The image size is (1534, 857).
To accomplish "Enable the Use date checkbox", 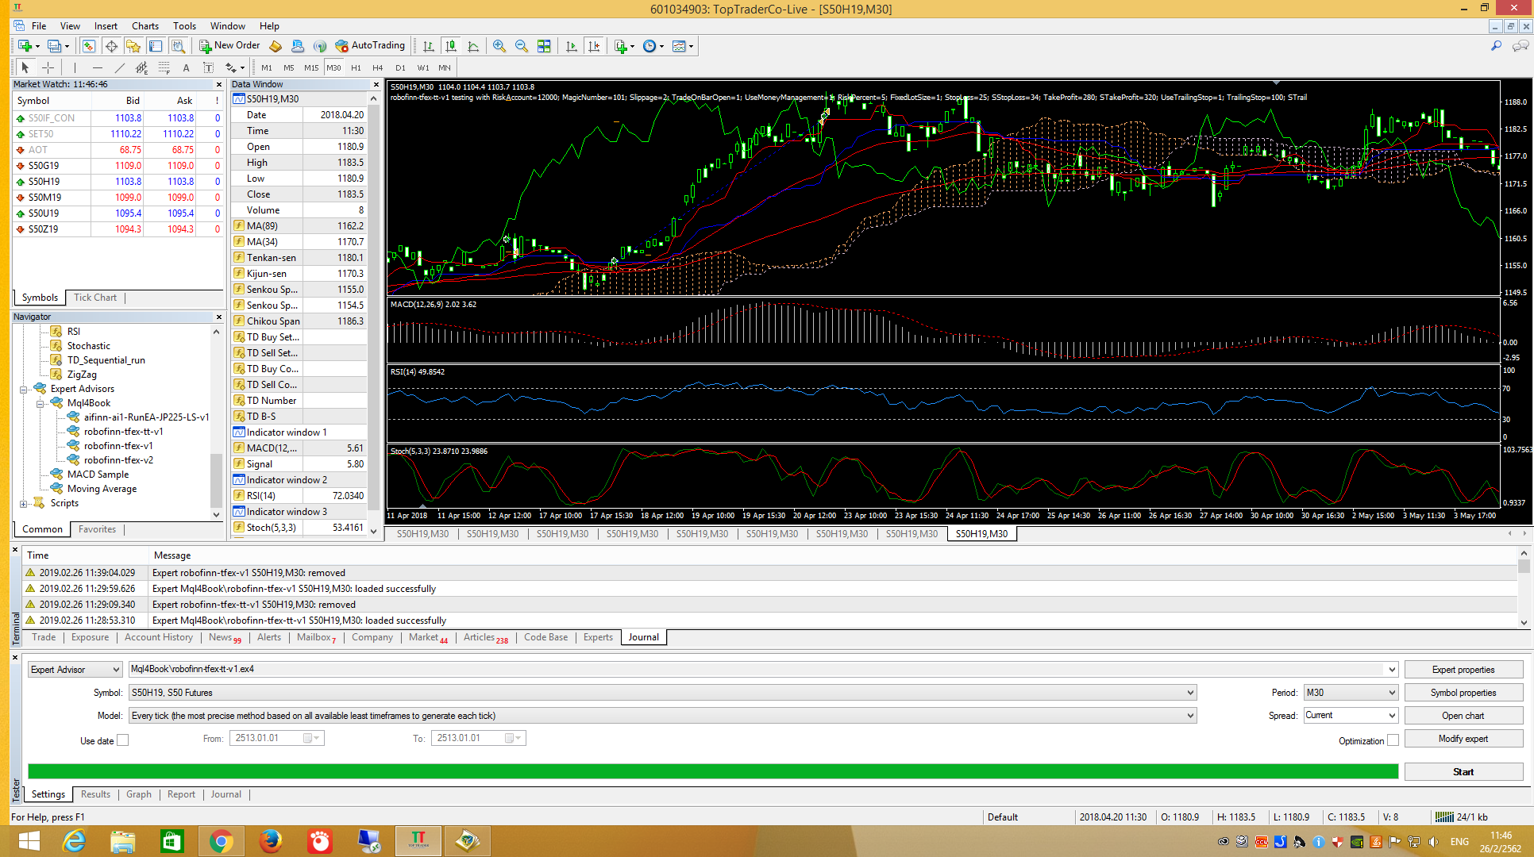I will pyautogui.click(x=122, y=740).
